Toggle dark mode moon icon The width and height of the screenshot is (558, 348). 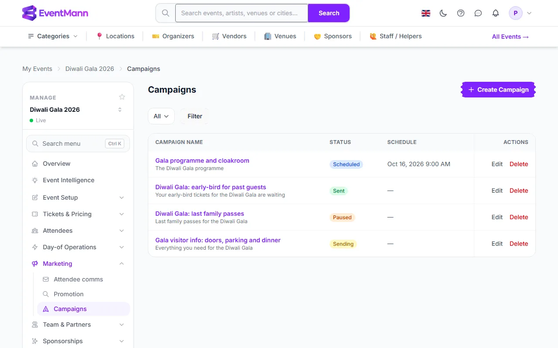pyautogui.click(x=443, y=13)
